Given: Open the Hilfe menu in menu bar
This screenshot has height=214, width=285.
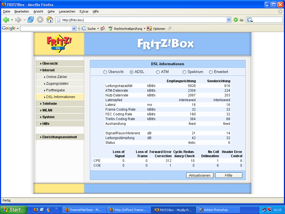Looking at the screenshot, I should point(96,11).
